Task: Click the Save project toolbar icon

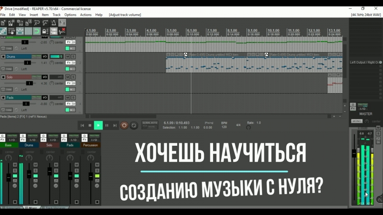Action: pos(20,23)
